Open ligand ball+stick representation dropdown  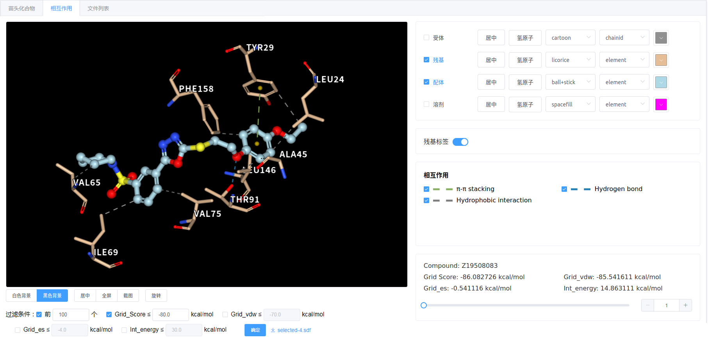[570, 82]
